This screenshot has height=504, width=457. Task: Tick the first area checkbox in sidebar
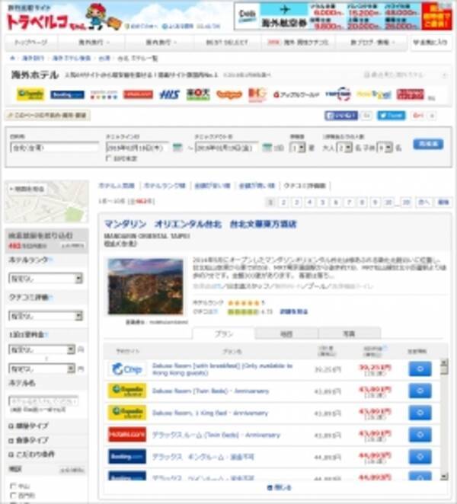[x=13, y=485]
